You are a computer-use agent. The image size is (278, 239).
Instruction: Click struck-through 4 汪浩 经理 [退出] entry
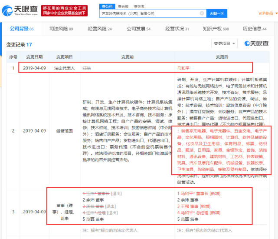click(x=100, y=213)
